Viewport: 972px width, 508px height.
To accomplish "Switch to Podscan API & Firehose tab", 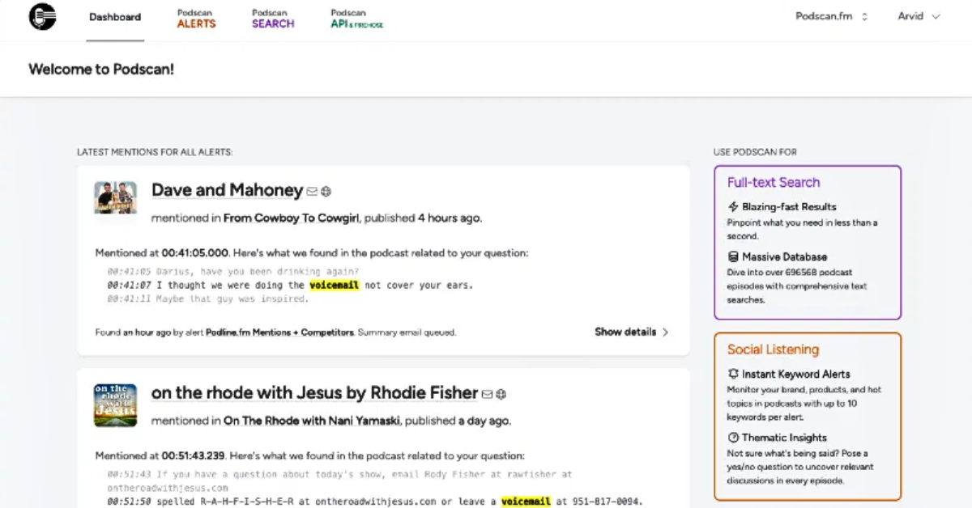I will (357, 19).
